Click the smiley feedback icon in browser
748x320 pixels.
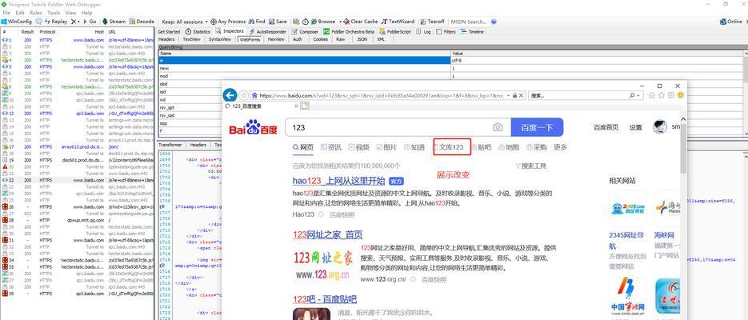click(680, 95)
